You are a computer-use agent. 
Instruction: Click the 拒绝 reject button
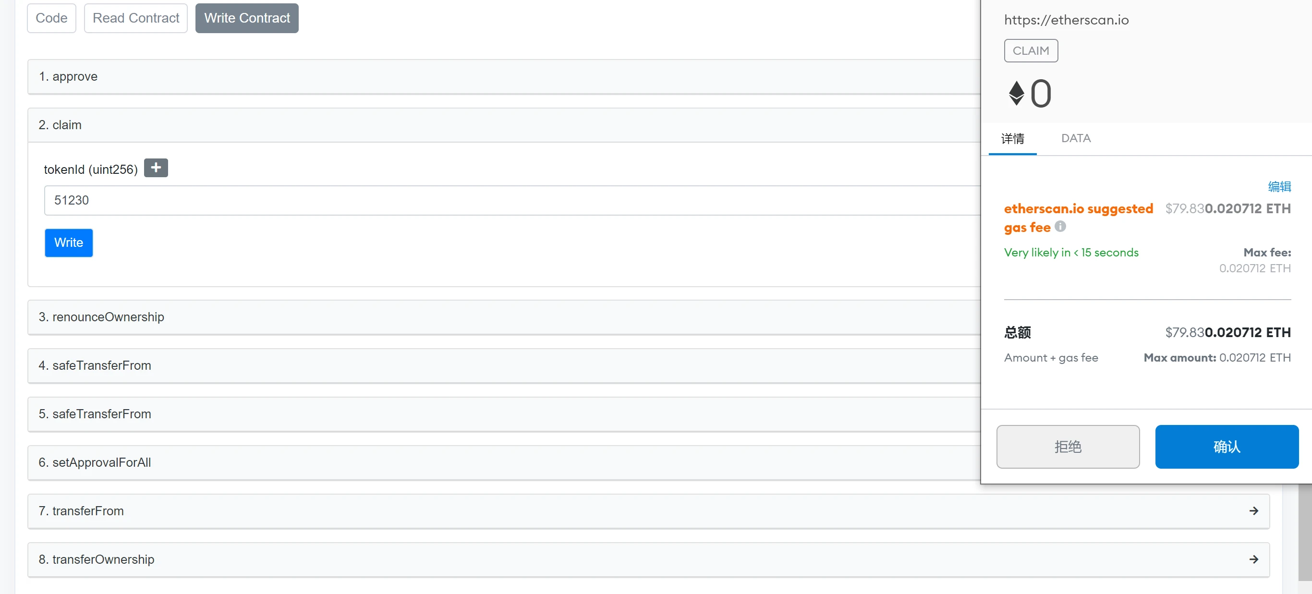point(1069,447)
